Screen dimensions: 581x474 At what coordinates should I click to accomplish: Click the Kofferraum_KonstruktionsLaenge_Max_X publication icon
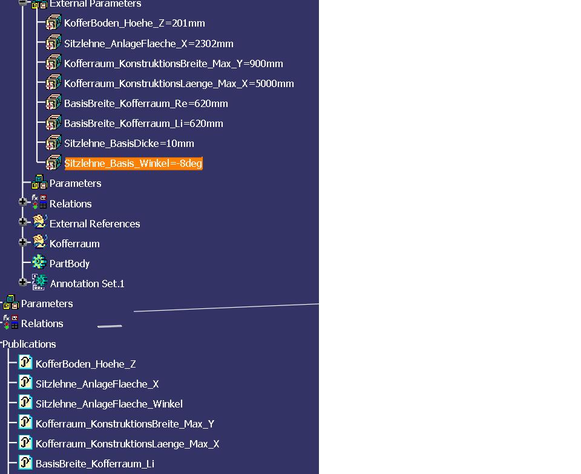[25, 442]
